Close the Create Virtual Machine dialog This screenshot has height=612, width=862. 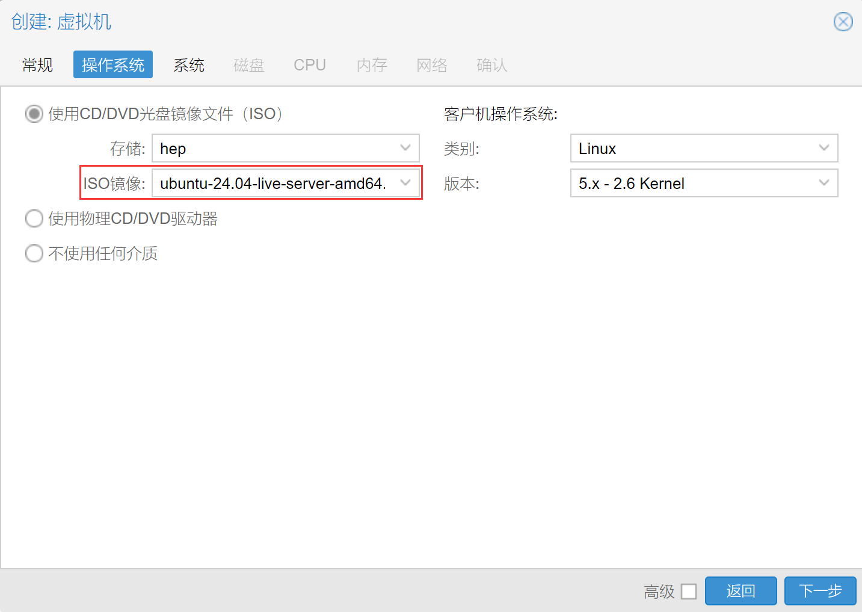843,22
